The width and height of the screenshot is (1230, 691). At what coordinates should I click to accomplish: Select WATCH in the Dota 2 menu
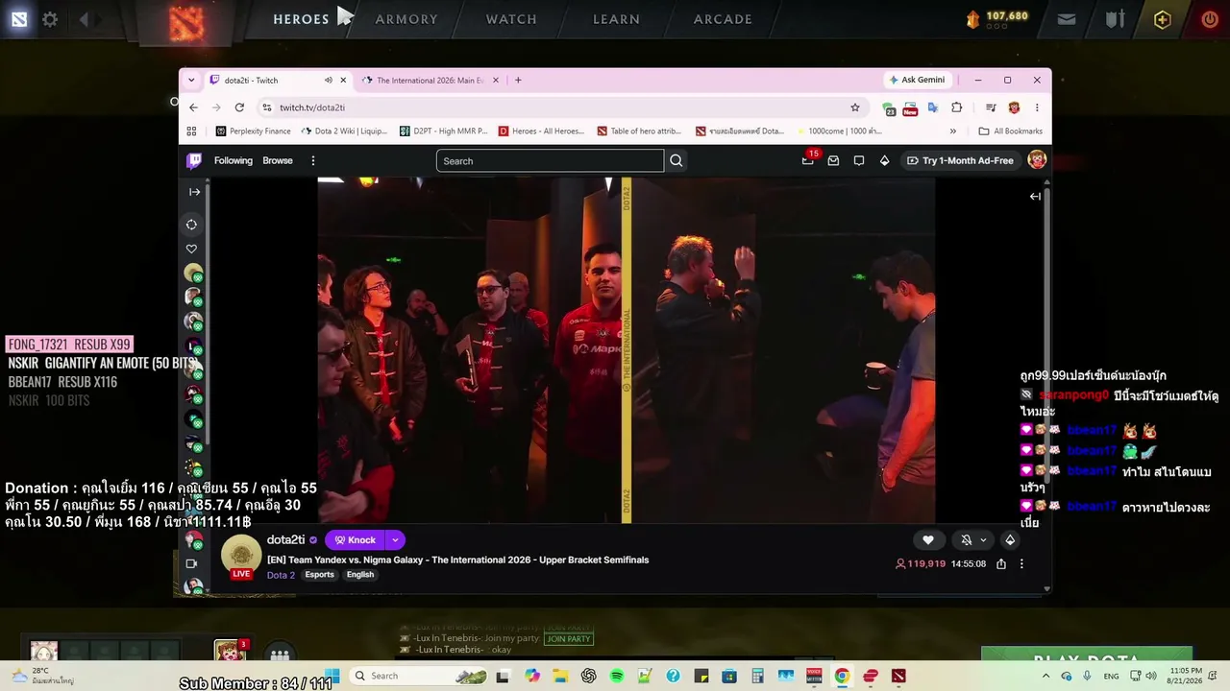[511, 19]
